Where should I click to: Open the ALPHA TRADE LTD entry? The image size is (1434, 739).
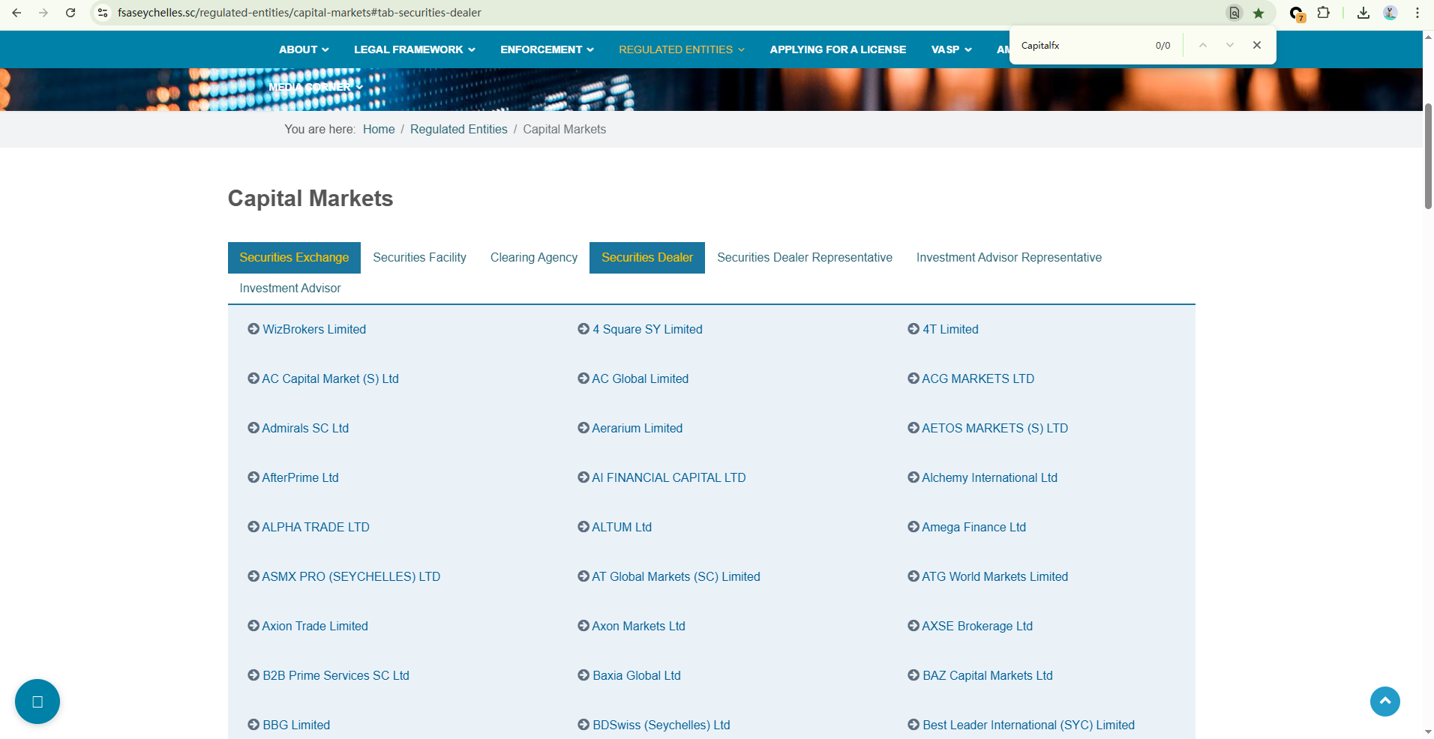coord(316,527)
